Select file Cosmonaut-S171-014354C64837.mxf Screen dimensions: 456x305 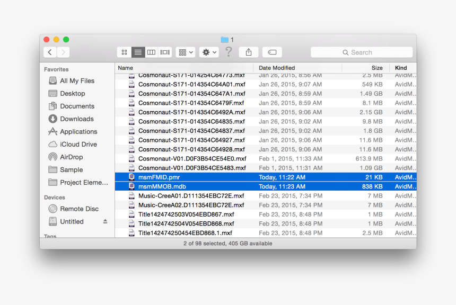(x=266, y=131)
